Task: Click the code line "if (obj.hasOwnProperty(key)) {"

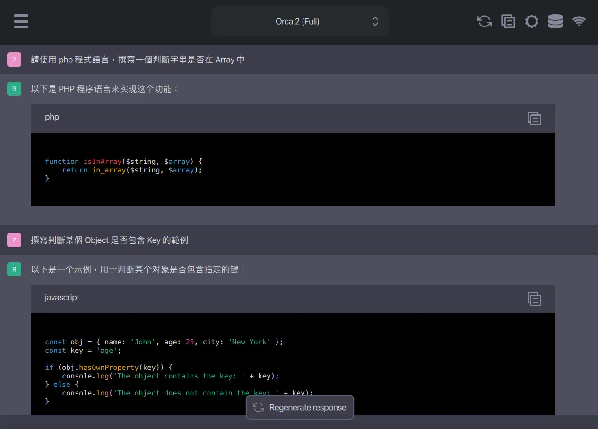Action: 109,368
